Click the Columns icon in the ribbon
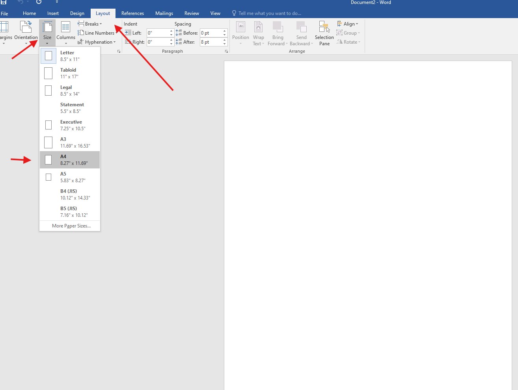The image size is (518, 390). [65, 28]
